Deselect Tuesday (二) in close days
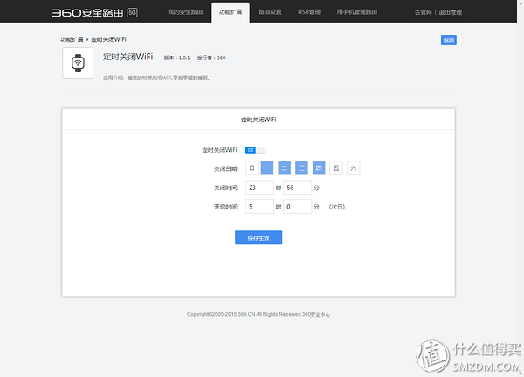This screenshot has width=524, height=377. point(285,168)
